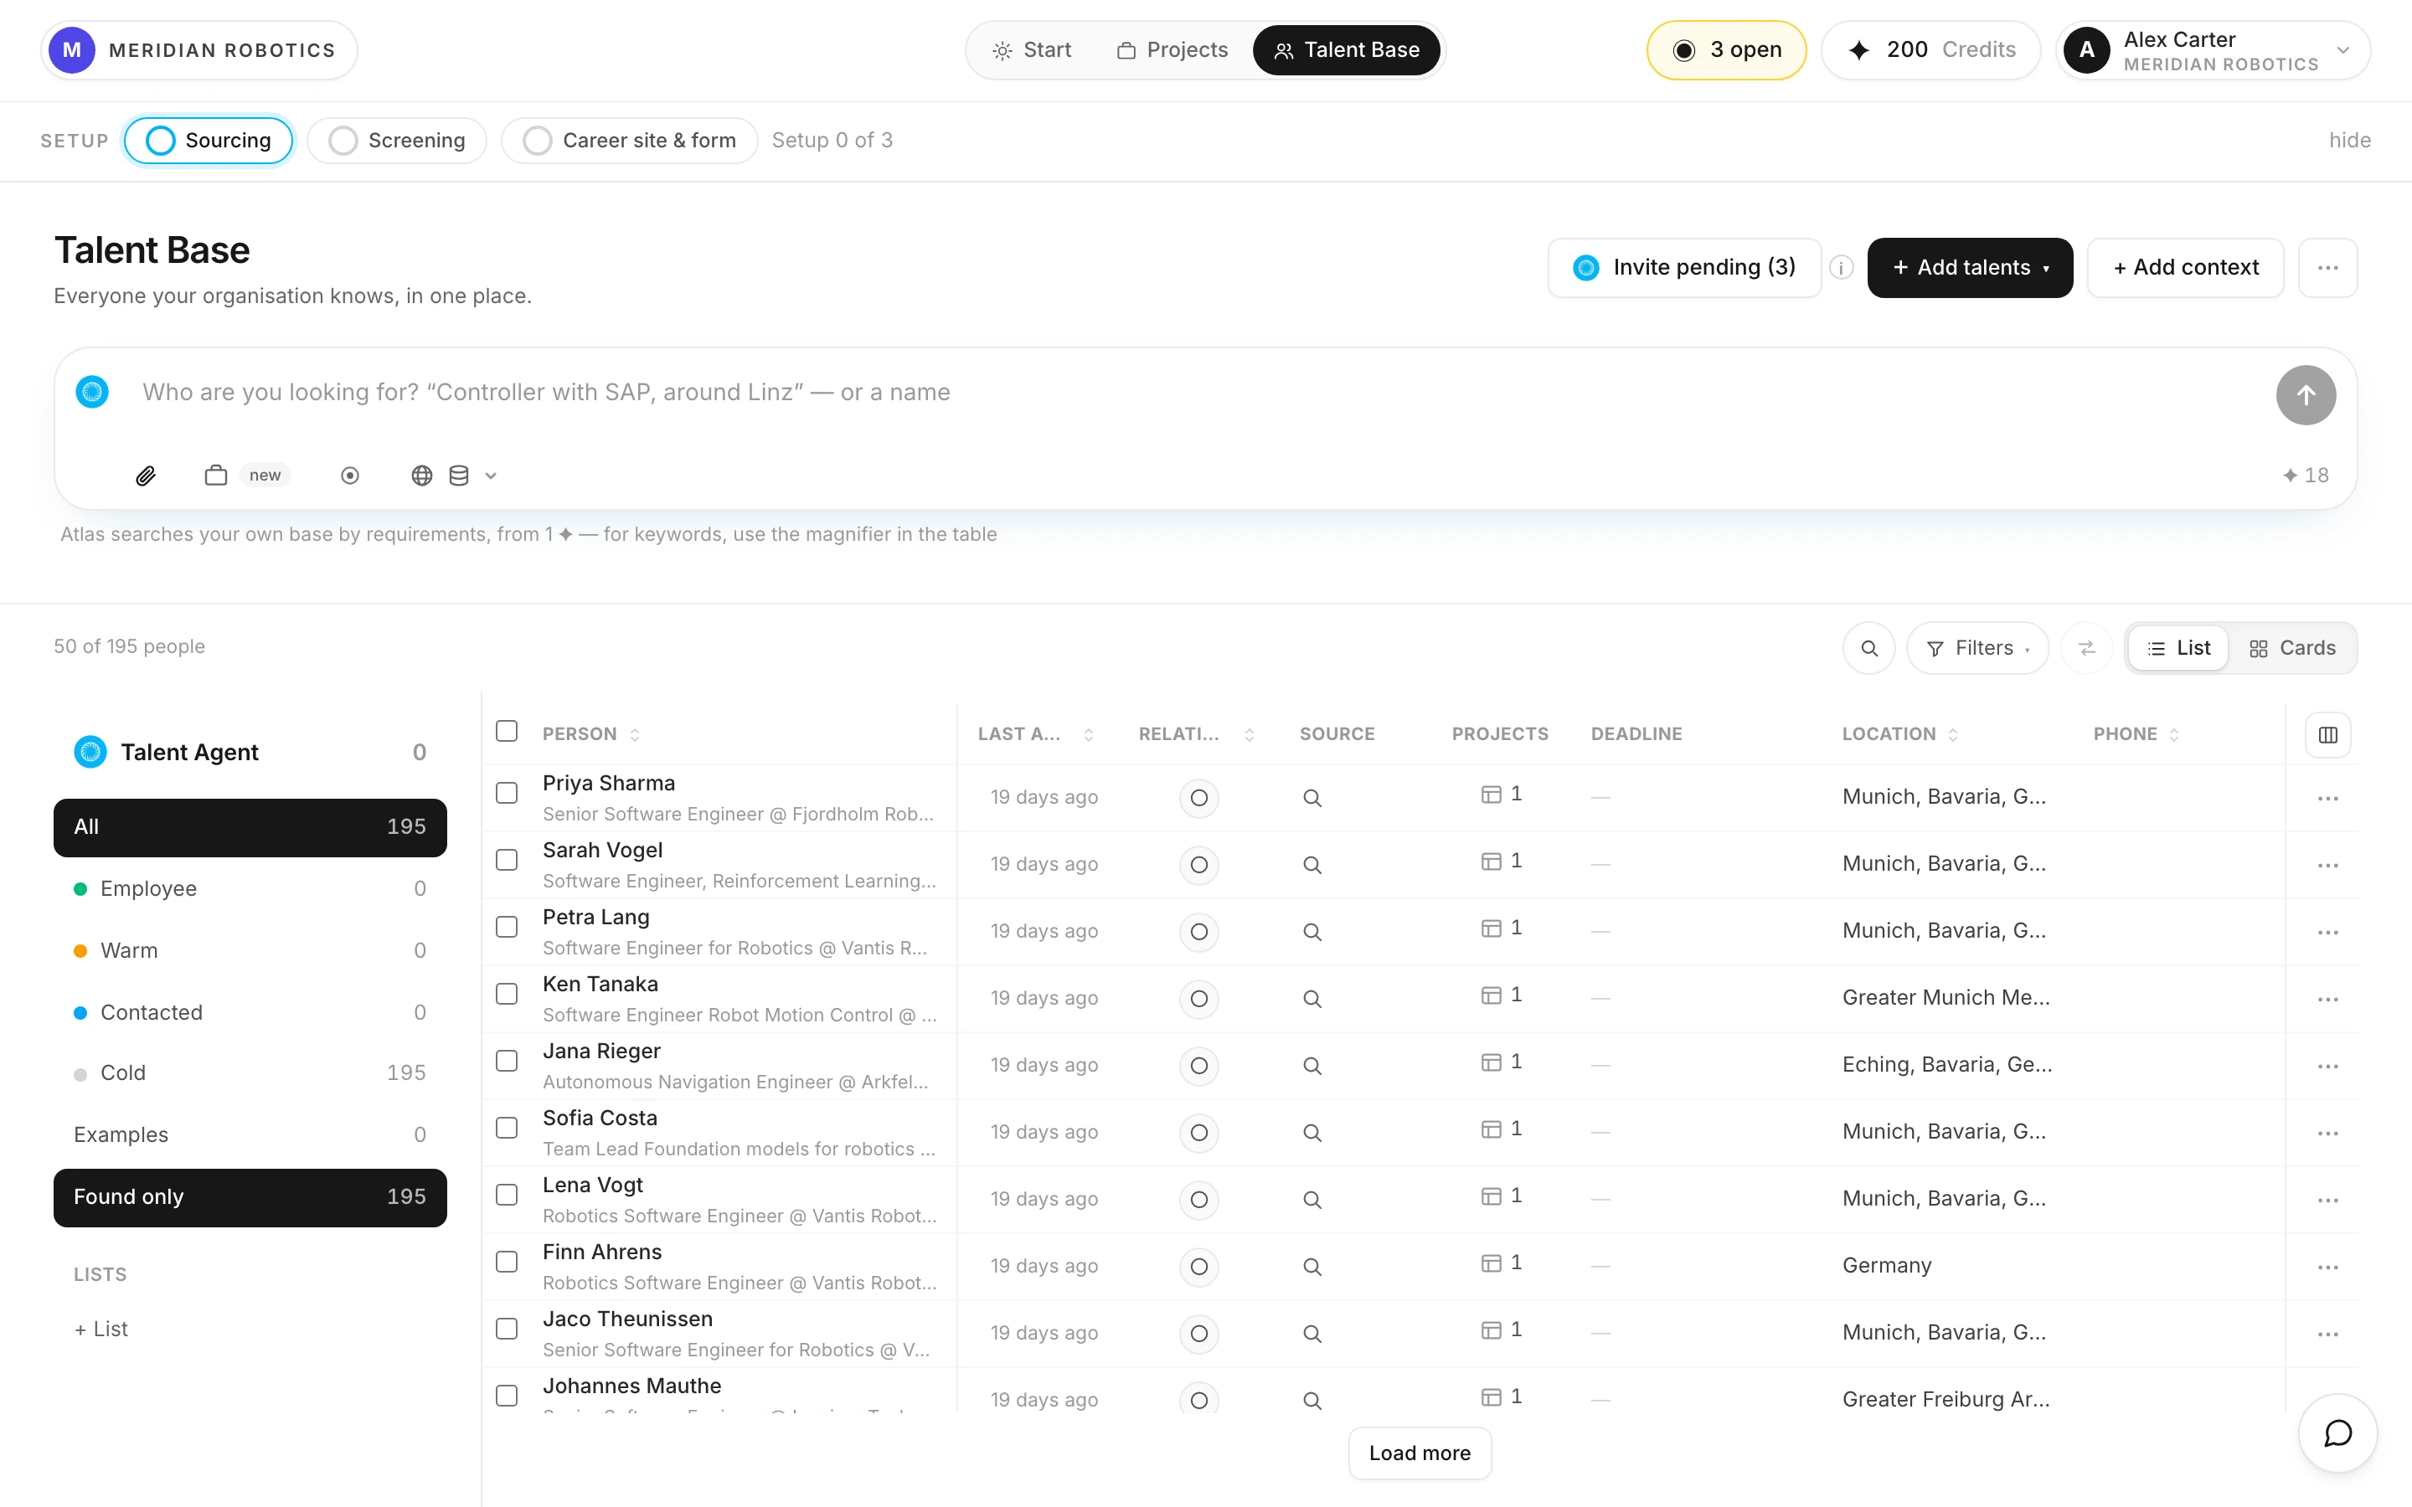This screenshot has height=1507, width=2412.
Task: Select Jana Rieger's row checkbox
Action: (x=507, y=1061)
